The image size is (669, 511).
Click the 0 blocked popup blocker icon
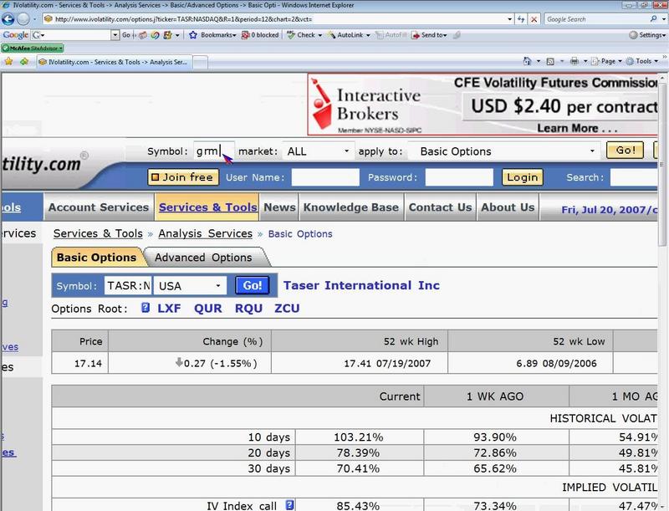point(245,35)
